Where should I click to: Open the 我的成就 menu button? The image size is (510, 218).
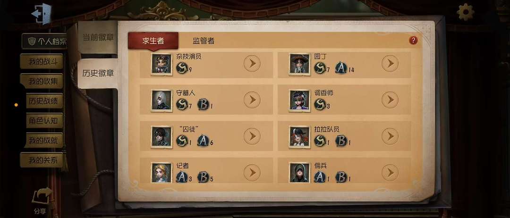44,140
